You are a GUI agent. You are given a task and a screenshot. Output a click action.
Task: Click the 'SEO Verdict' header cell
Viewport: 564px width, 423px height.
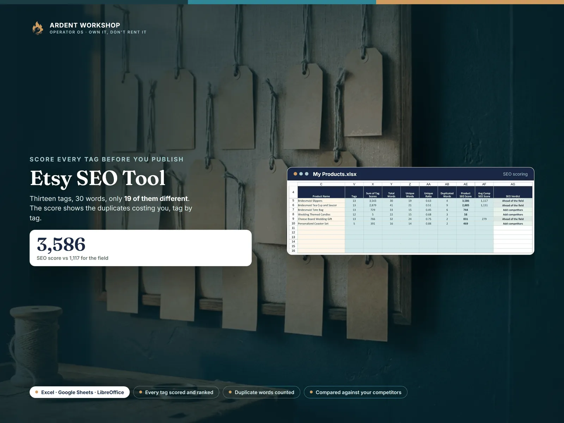513,192
